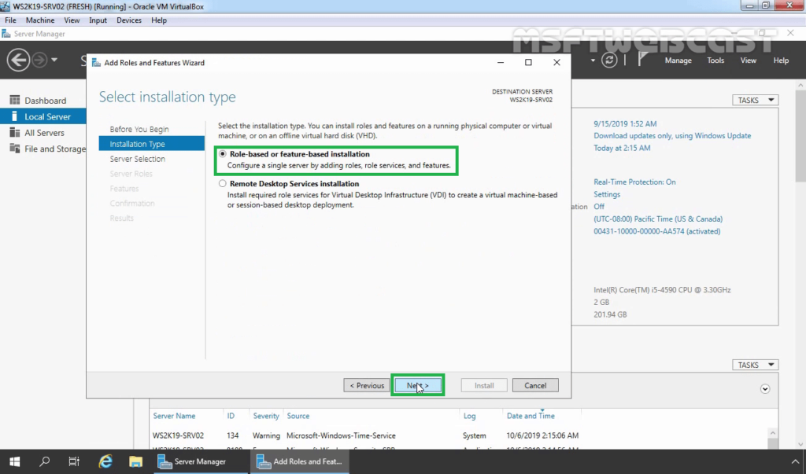Click the Previous button in the wizard

pos(367,385)
